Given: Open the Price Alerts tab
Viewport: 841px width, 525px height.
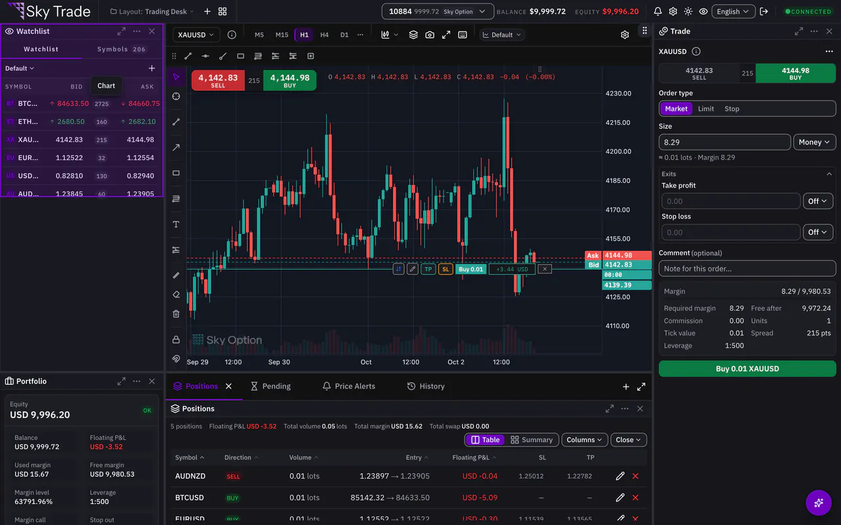Looking at the screenshot, I should [x=348, y=387].
